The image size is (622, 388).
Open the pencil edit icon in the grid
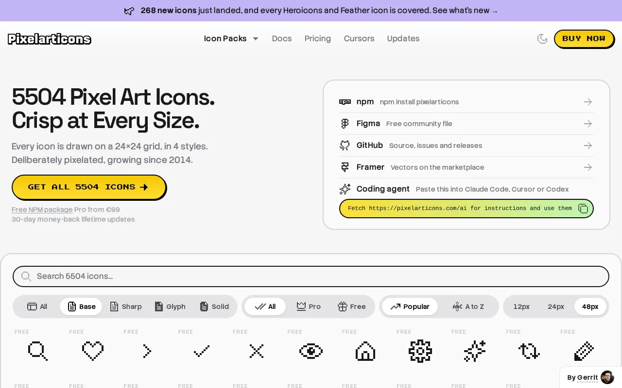coord(584,351)
